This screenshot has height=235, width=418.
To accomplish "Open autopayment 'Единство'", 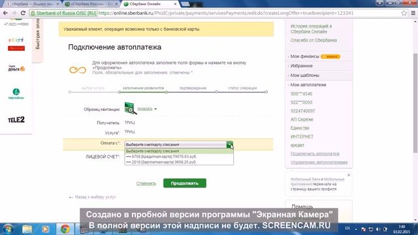I will tap(300, 128).
